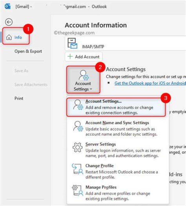Click the Add Account button
Image resolution: width=186 pixels, height=206 pixels.
click(x=83, y=57)
